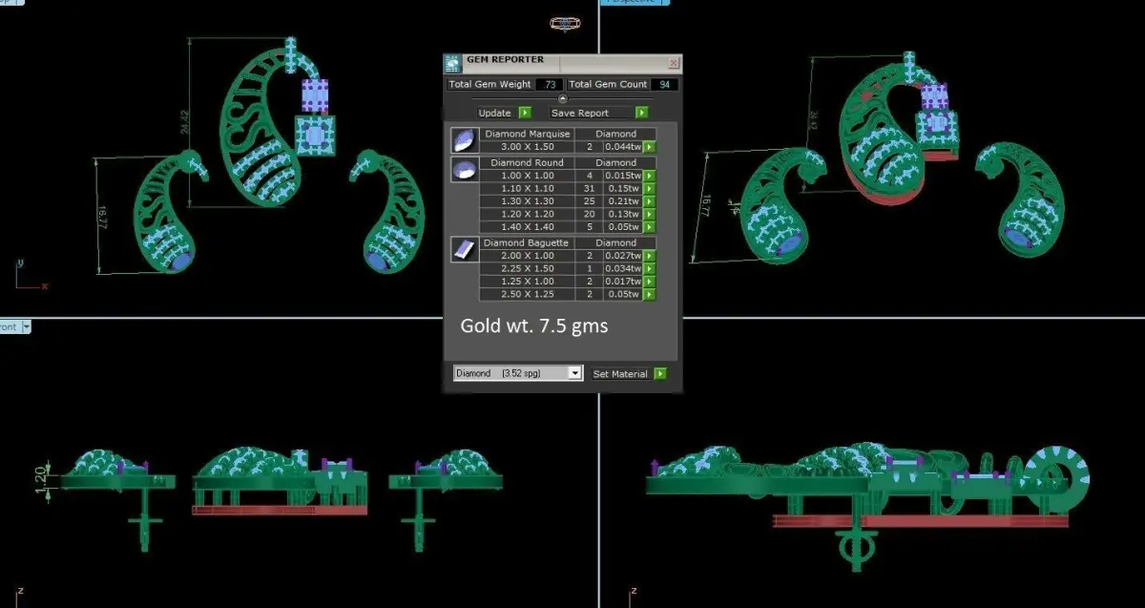The image size is (1145, 608).
Task: Click green arrow for 1.10 X 1.10 row
Action: [650, 189]
